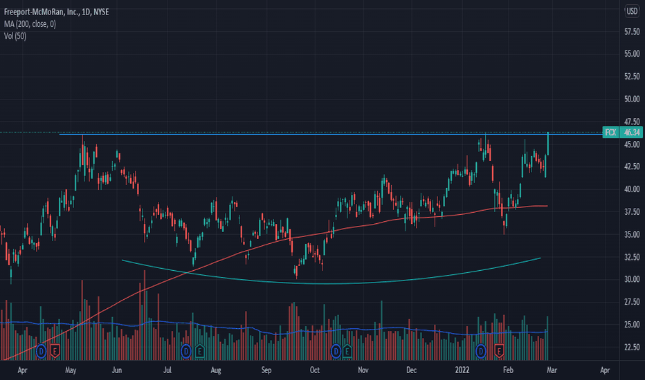Click the May label on time axis

pyautogui.click(x=71, y=370)
